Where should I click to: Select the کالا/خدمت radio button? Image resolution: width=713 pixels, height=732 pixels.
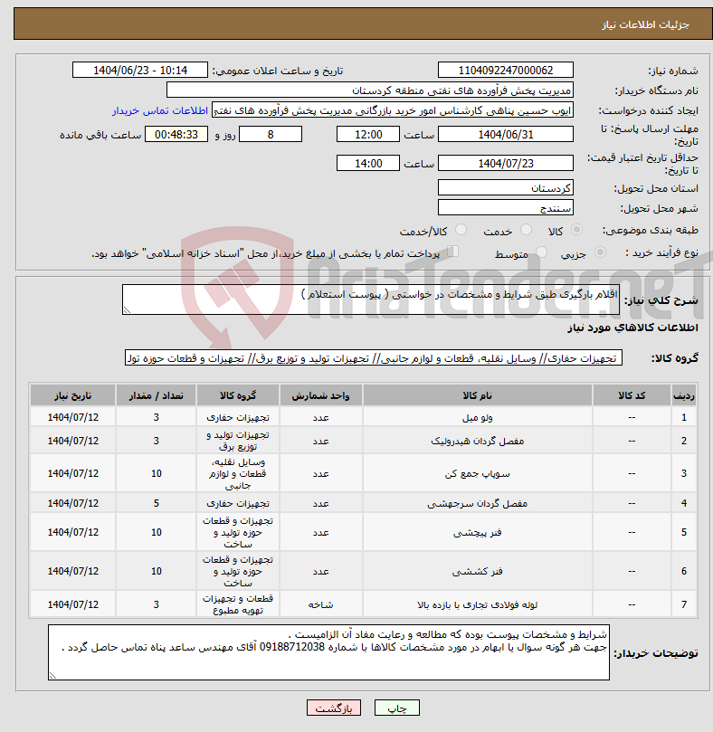tap(461, 230)
